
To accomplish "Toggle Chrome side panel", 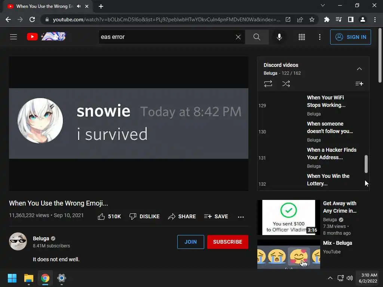I will [x=350, y=19].
